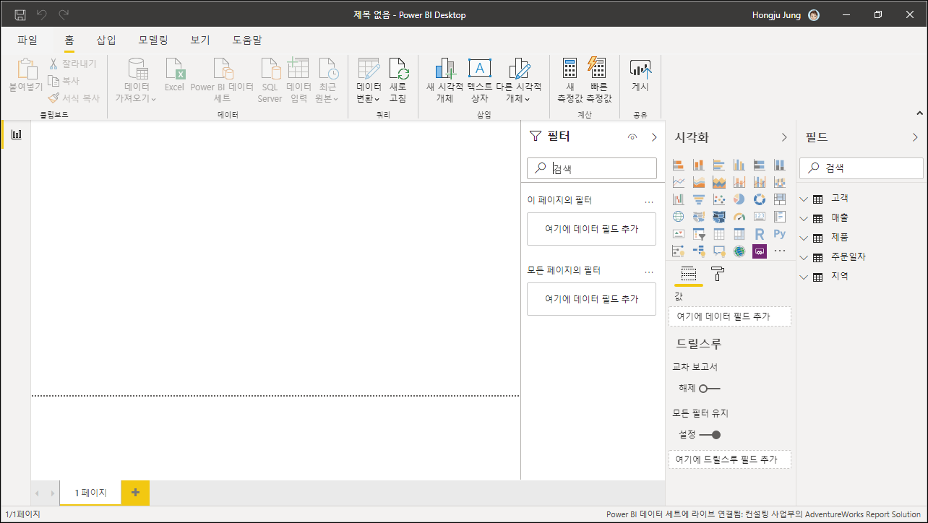Select the stacked column chart visual
Viewport: 928px width, 523px height.
pyautogui.click(x=698, y=165)
